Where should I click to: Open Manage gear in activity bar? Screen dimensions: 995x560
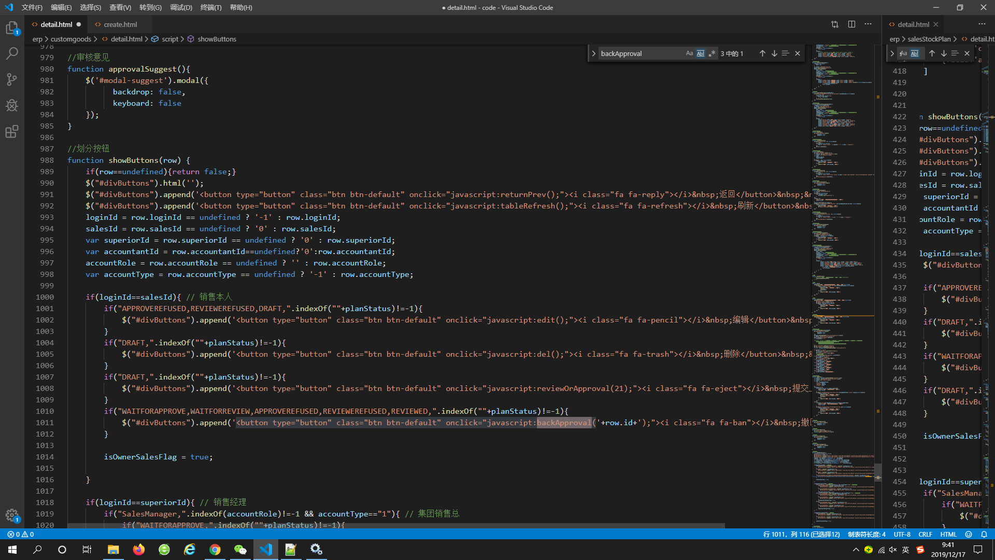pos(12,515)
